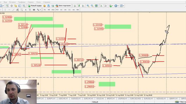The image size is (186, 104).
Task: Click the round green signals icon
Action: click(53, 6)
